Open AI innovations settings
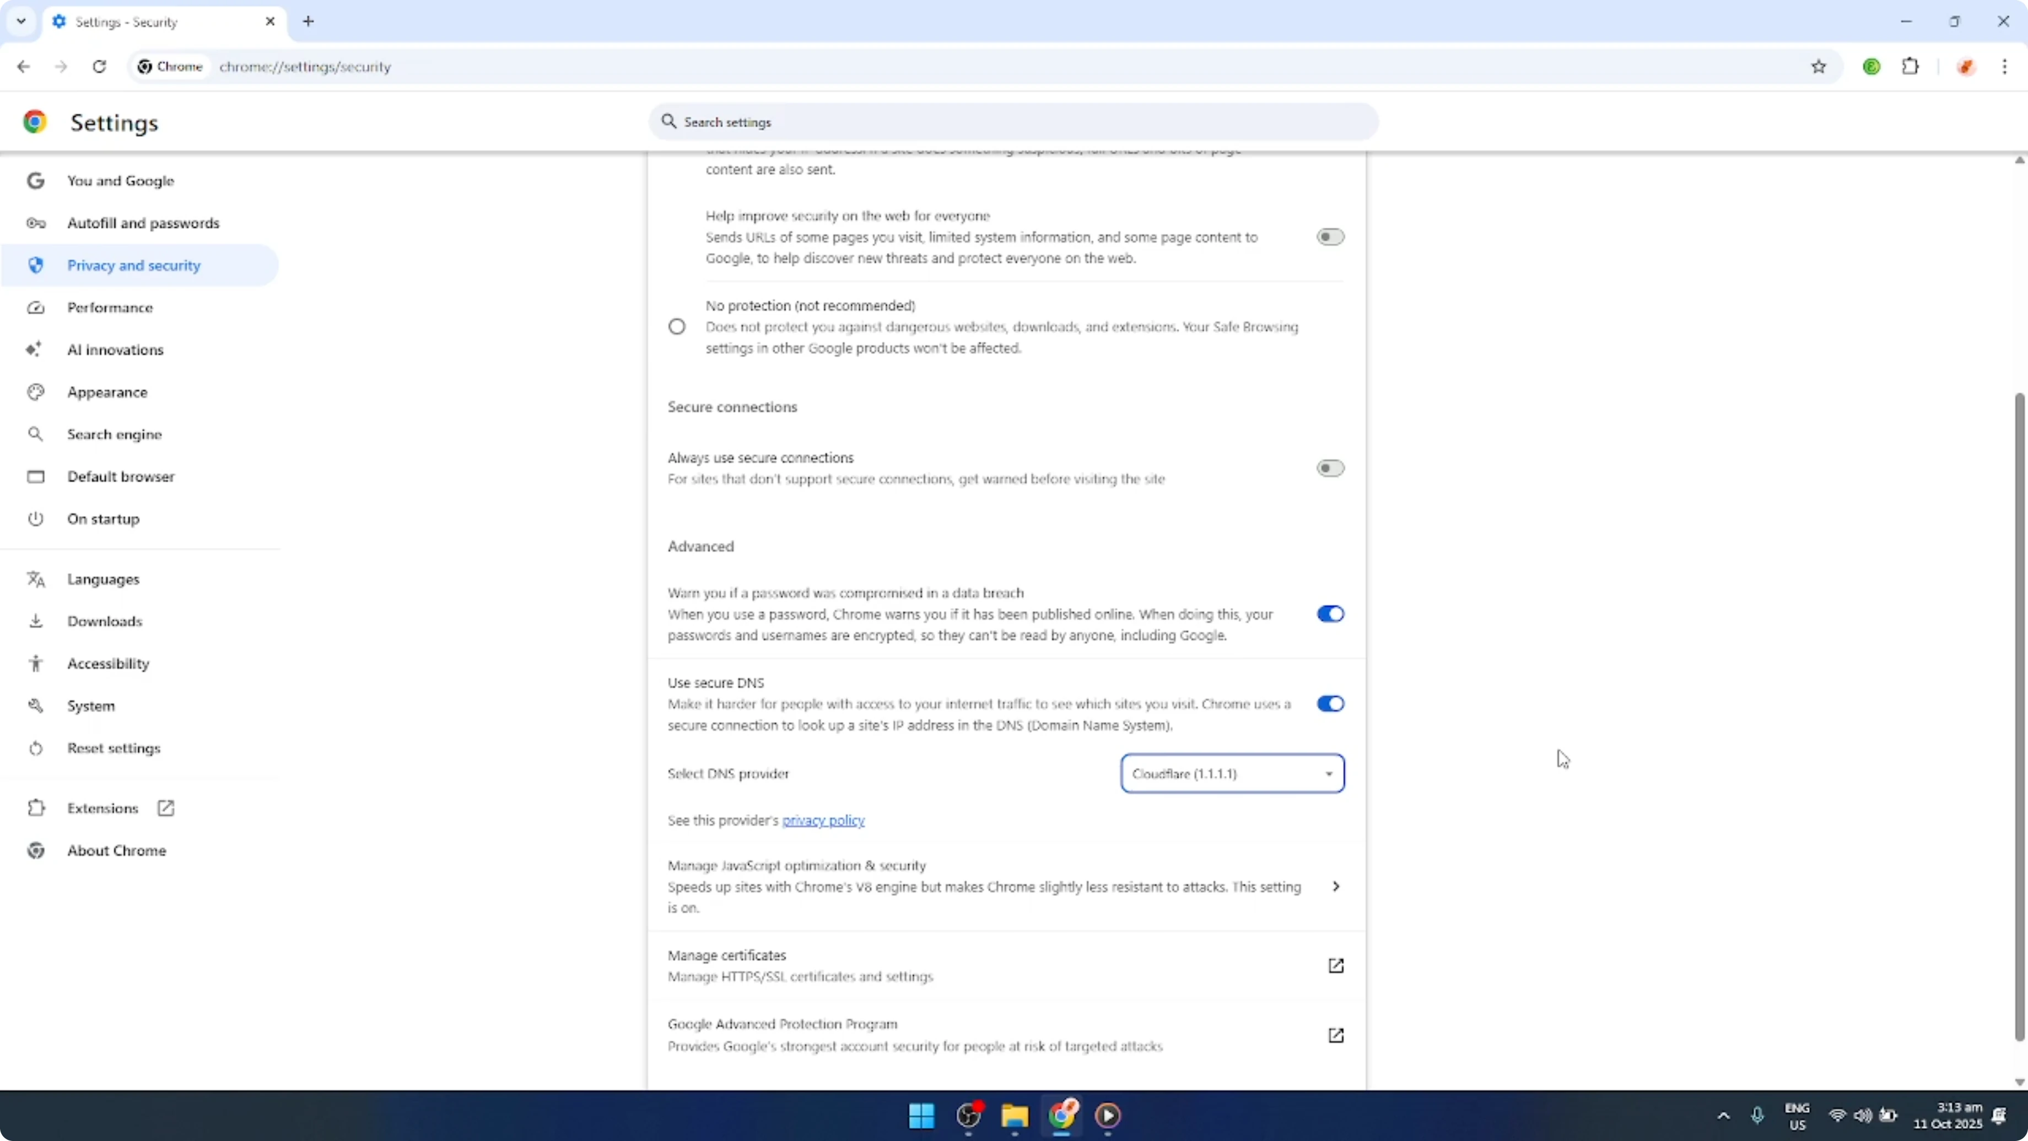The height and width of the screenshot is (1141, 2028). 115,349
